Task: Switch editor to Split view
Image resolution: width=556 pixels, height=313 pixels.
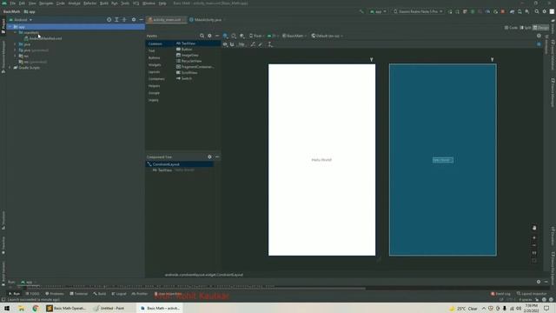Action: click(525, 28)
